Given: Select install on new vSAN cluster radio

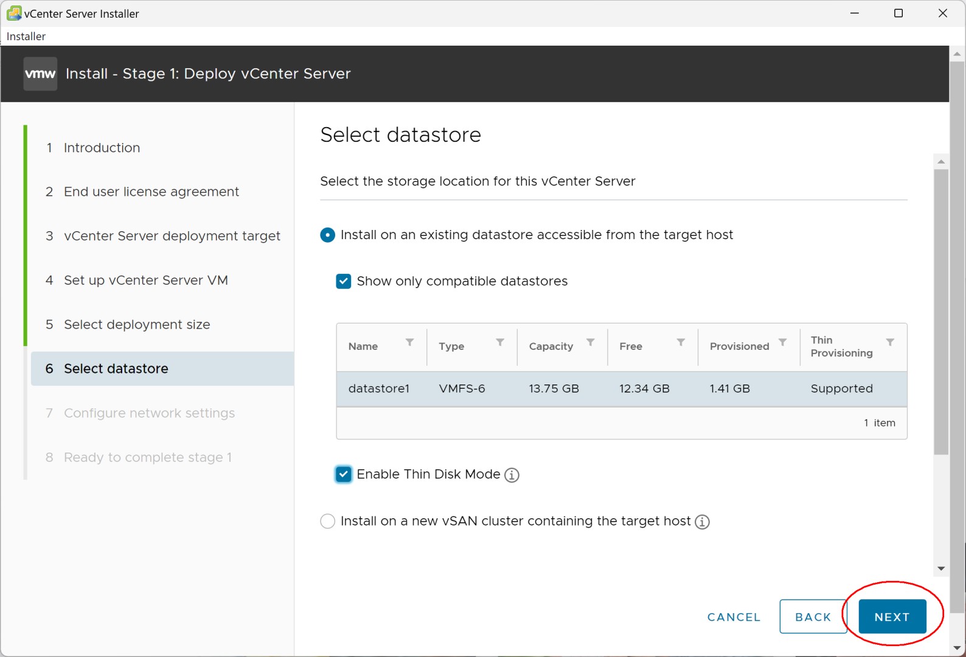Looking at the screenshot, I should [327, 521].
